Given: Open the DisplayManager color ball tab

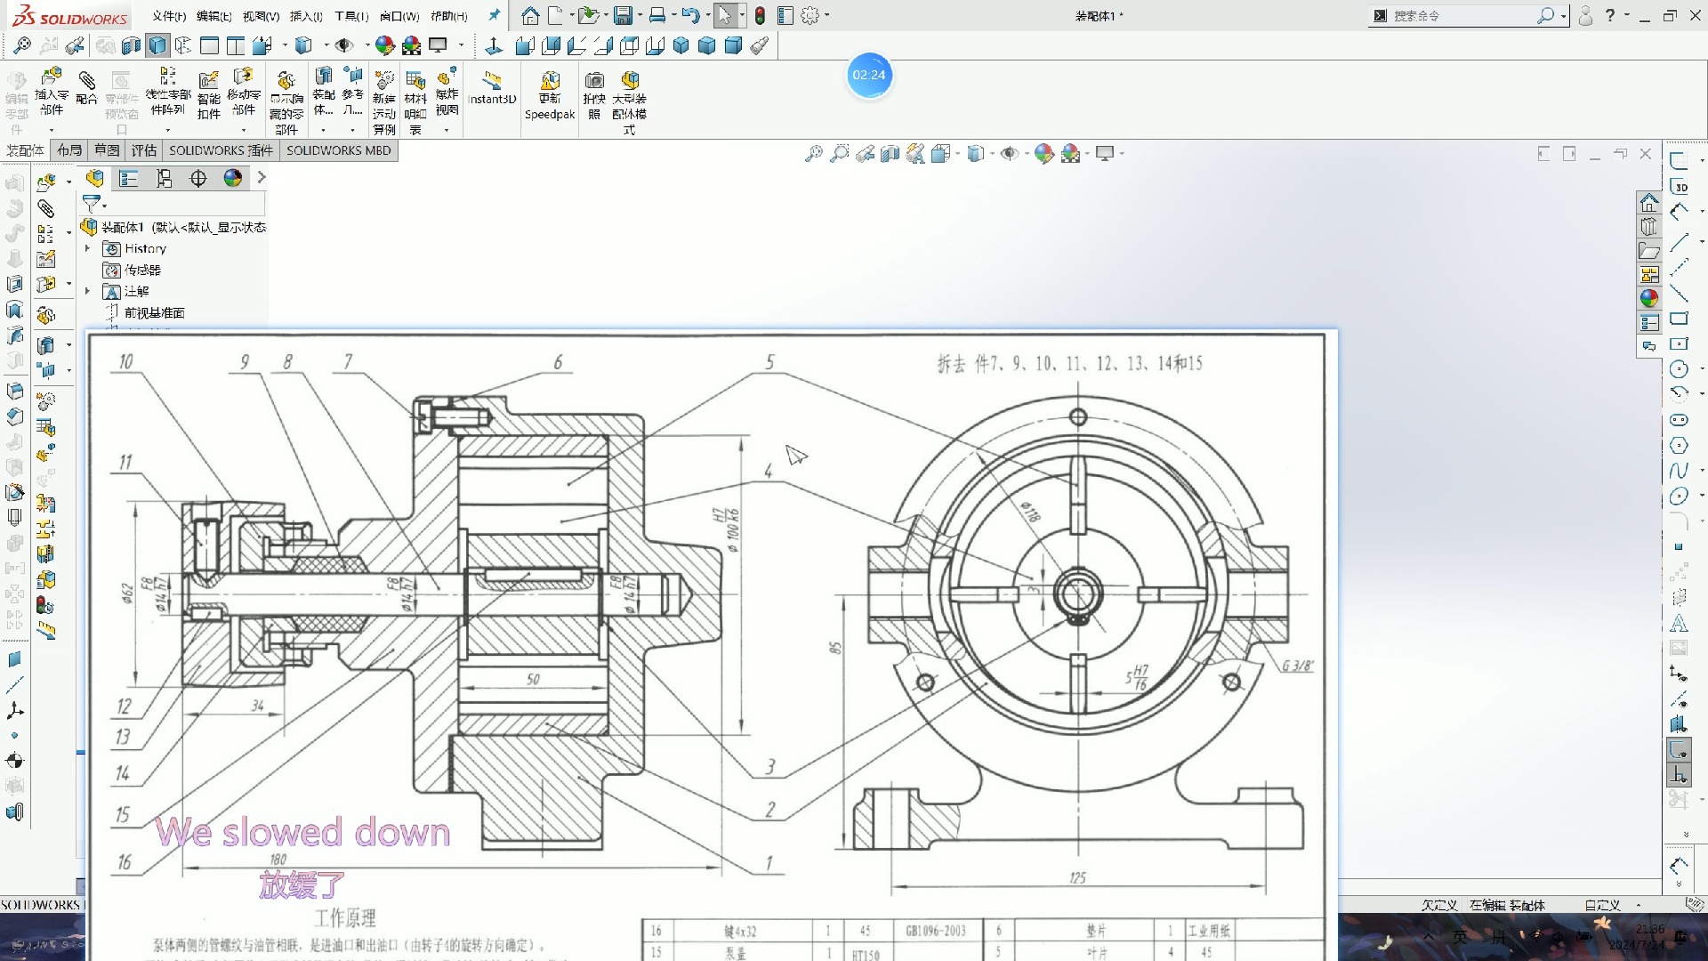Looking at the screenshot, I should [x=233, y=178].
